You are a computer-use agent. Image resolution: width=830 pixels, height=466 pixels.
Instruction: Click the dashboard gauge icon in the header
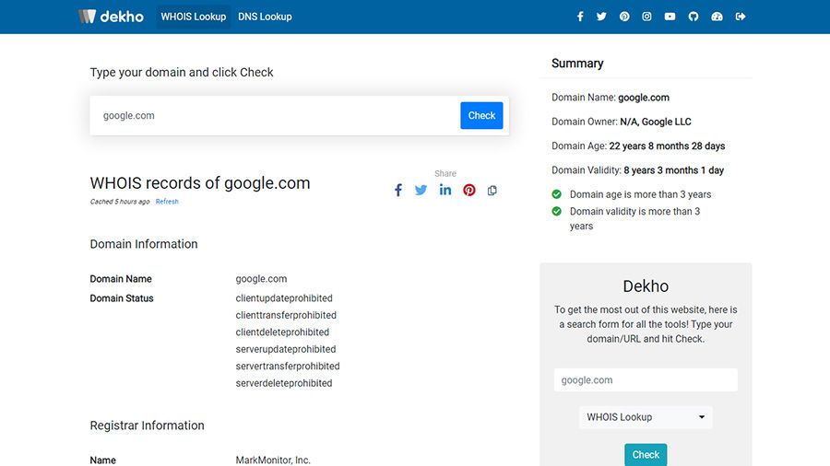point(717,17)
